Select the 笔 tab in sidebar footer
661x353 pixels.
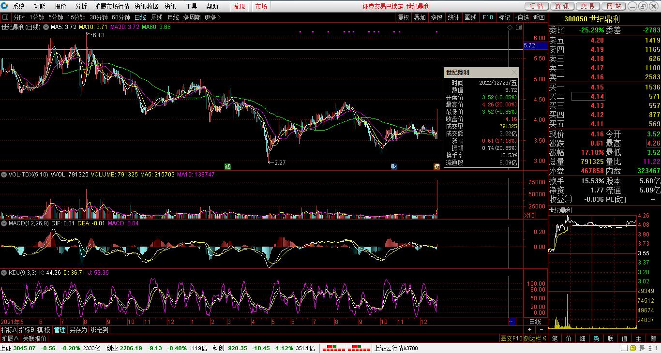555,338
